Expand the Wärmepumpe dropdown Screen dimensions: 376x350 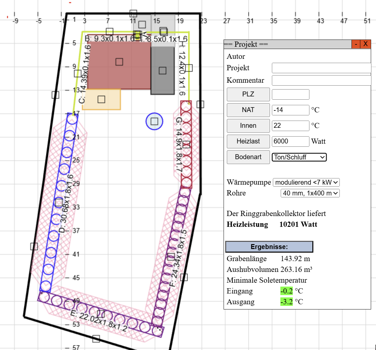tap(306, 182)
